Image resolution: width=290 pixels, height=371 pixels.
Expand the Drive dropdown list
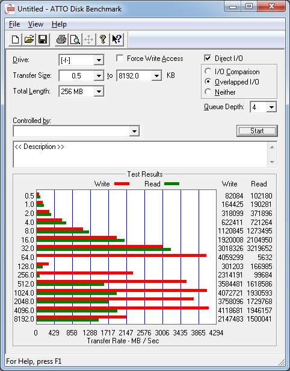click(99, 60)
